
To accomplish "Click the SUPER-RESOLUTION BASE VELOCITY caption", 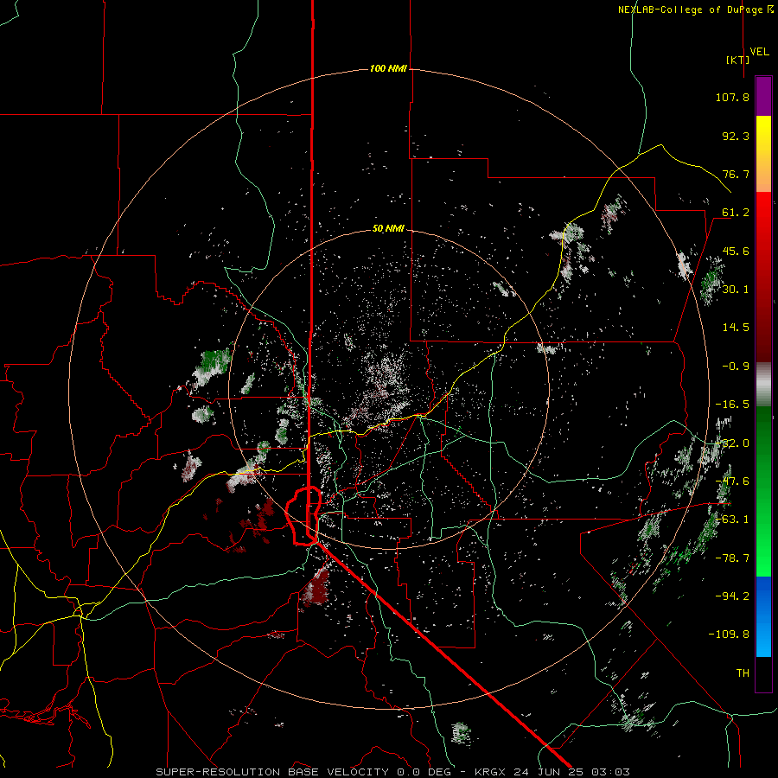I will point(272,772).
